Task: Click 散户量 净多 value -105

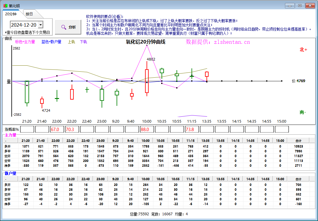Action: [146, 204]
